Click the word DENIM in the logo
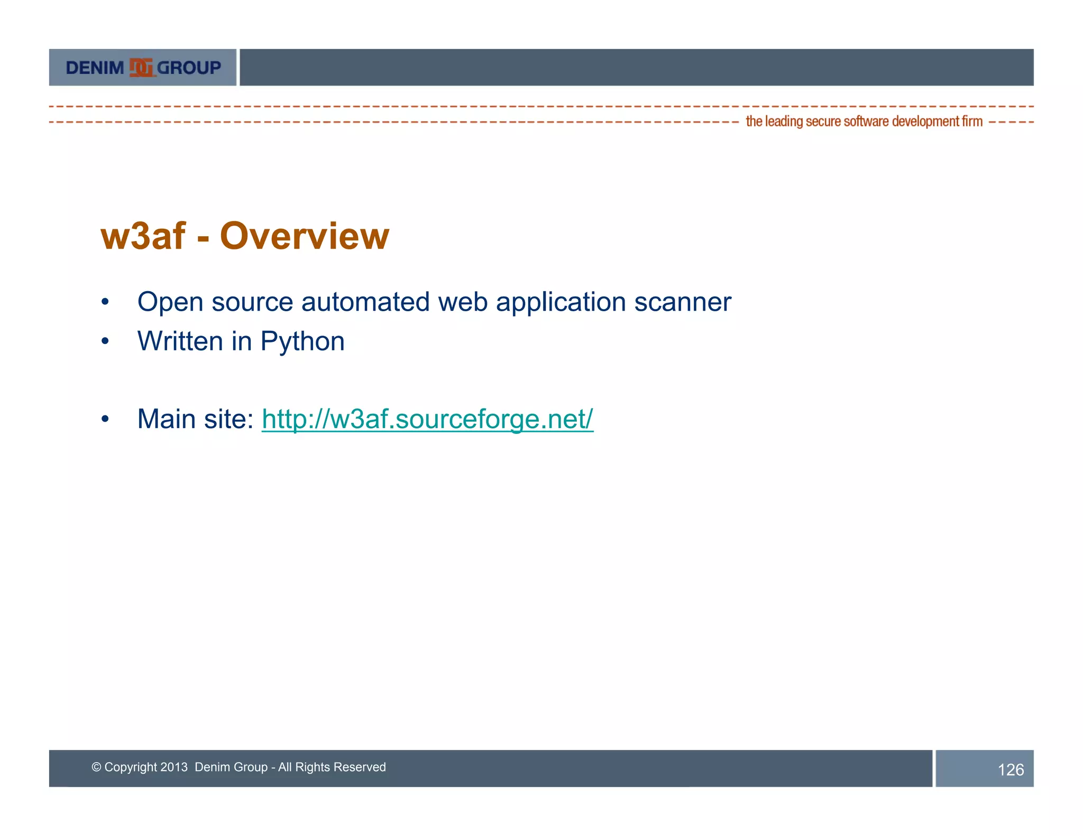The height and width of the screenshot is (836, 1083). 95,68
